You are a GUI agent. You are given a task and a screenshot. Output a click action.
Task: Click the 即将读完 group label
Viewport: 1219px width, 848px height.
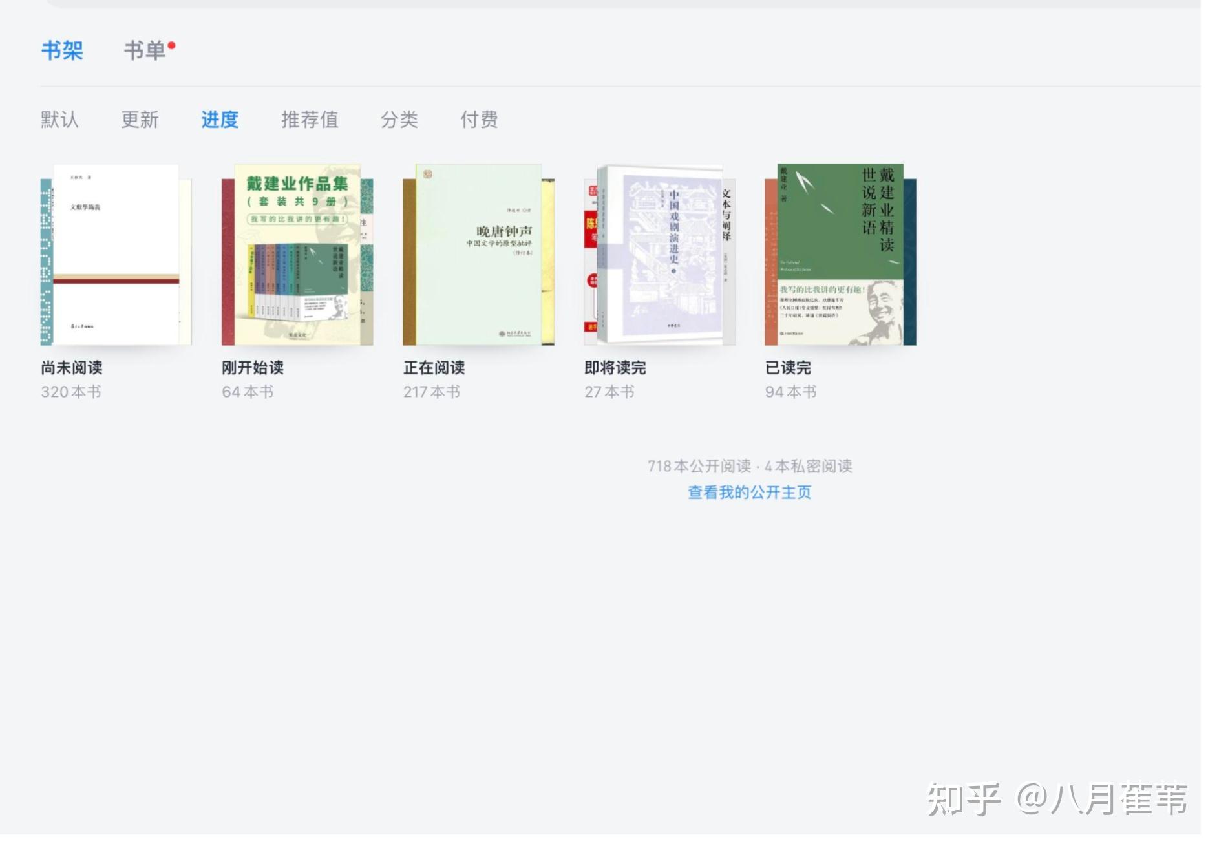point(615,368)
